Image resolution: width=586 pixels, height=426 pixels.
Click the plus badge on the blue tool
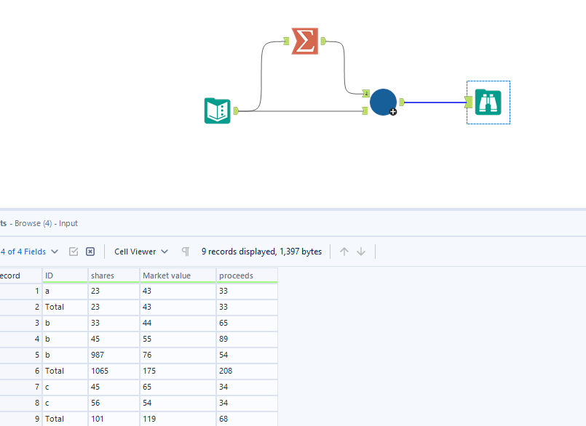393,111
